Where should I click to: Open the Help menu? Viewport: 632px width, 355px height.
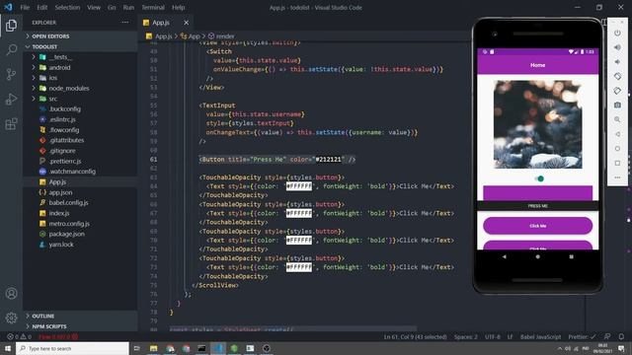[x=178, y=7]
